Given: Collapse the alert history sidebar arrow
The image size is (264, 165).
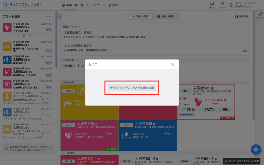Looking at the screenshot, I should point(60,16).
